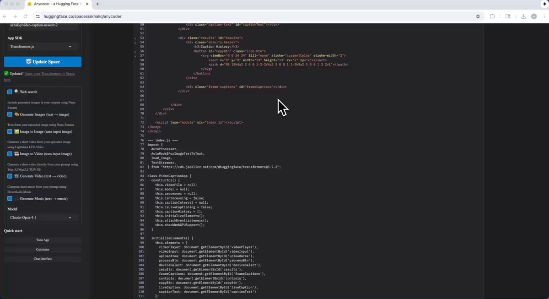Enable the Web search checkbox
The width and height of the screenshot is (549, 299).
pyautogui.click(x=10, y=92)
